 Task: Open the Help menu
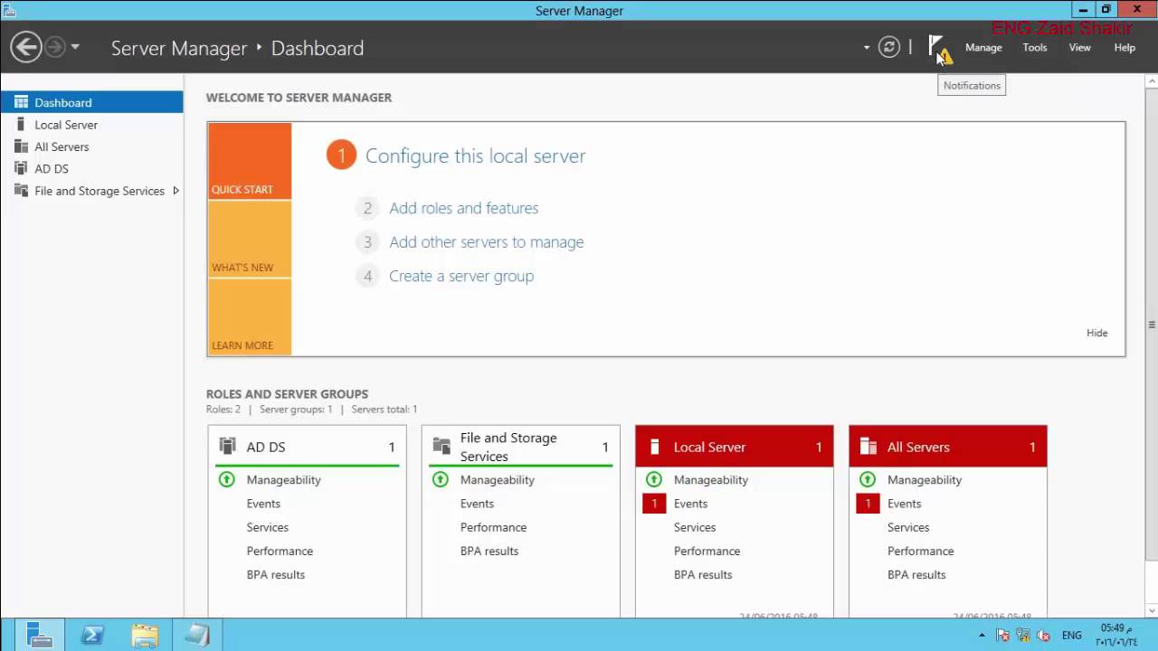tap(1125, 48)
